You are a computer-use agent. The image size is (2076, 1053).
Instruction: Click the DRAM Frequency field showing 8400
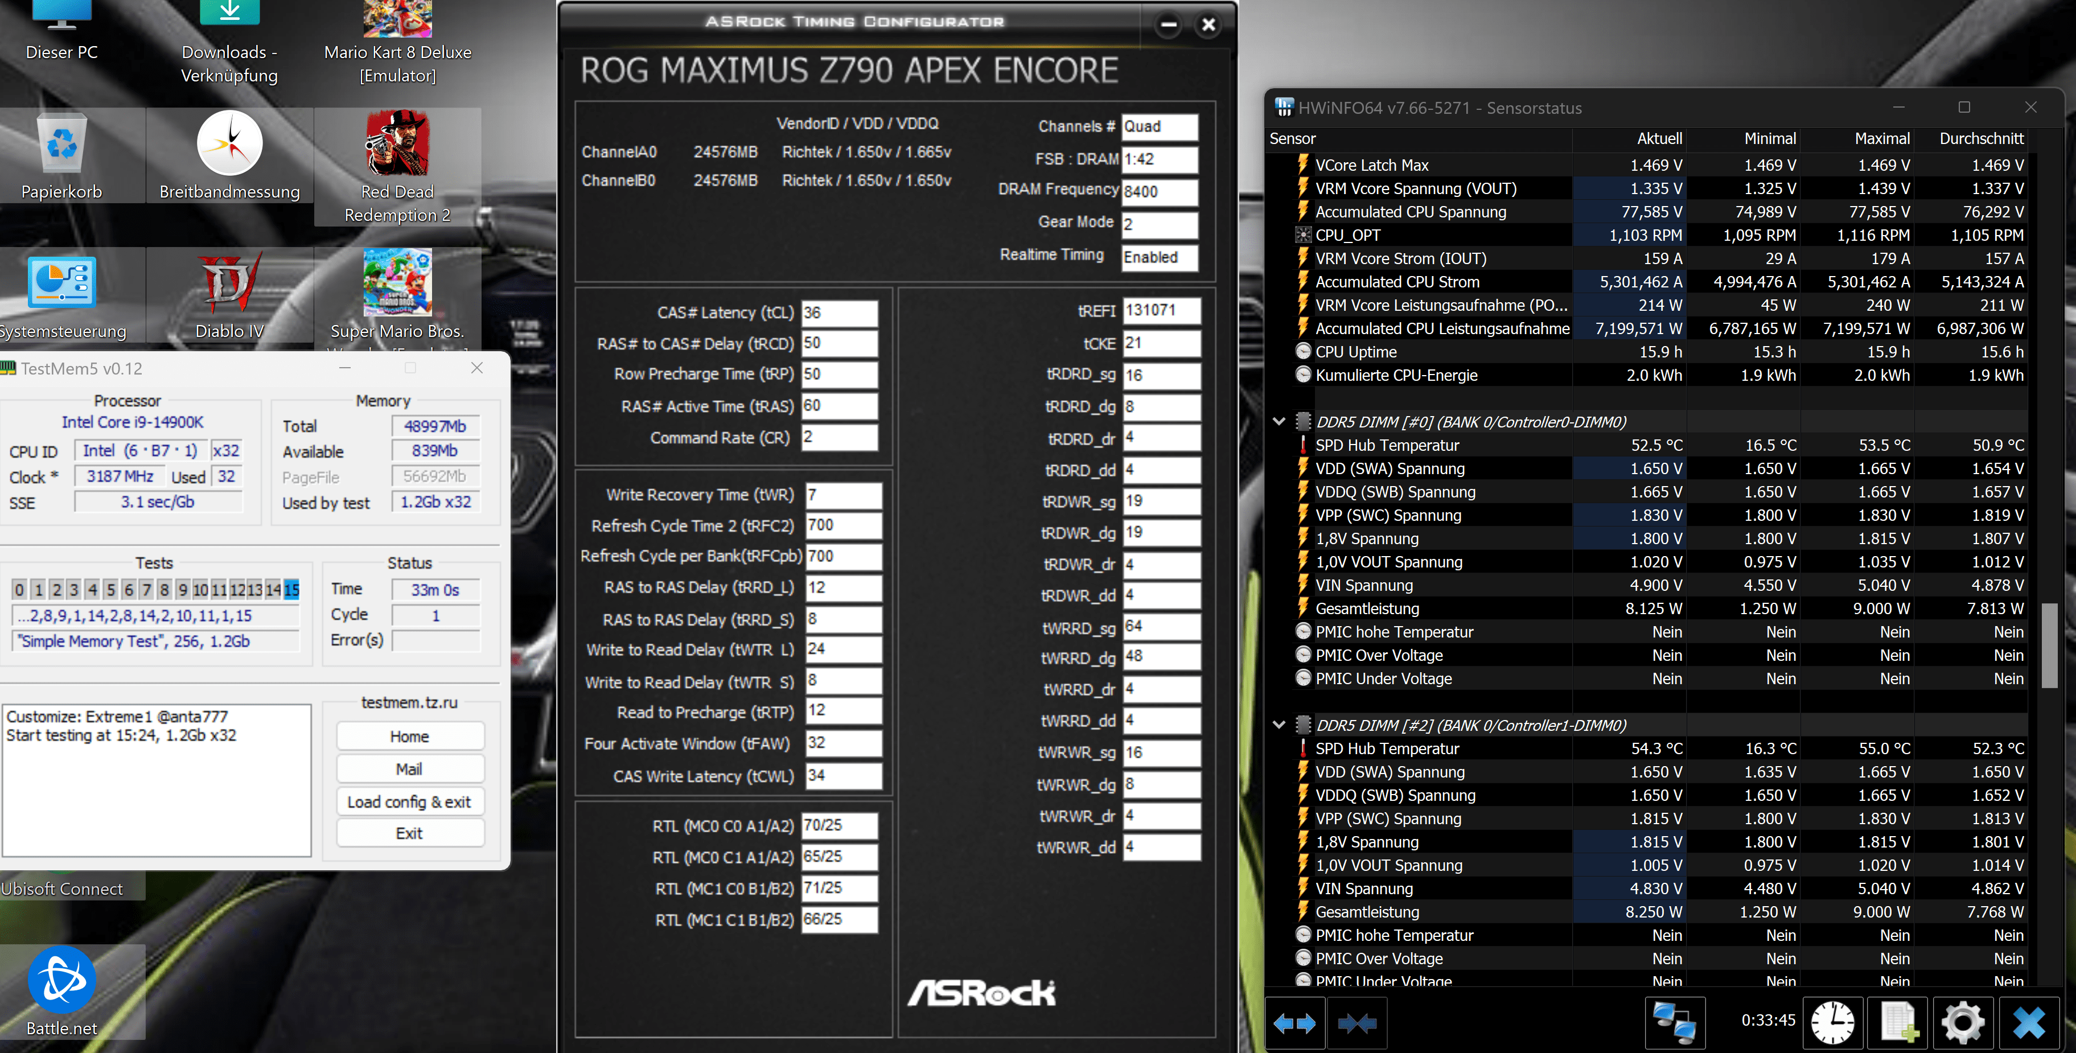tap(1160, 192)
